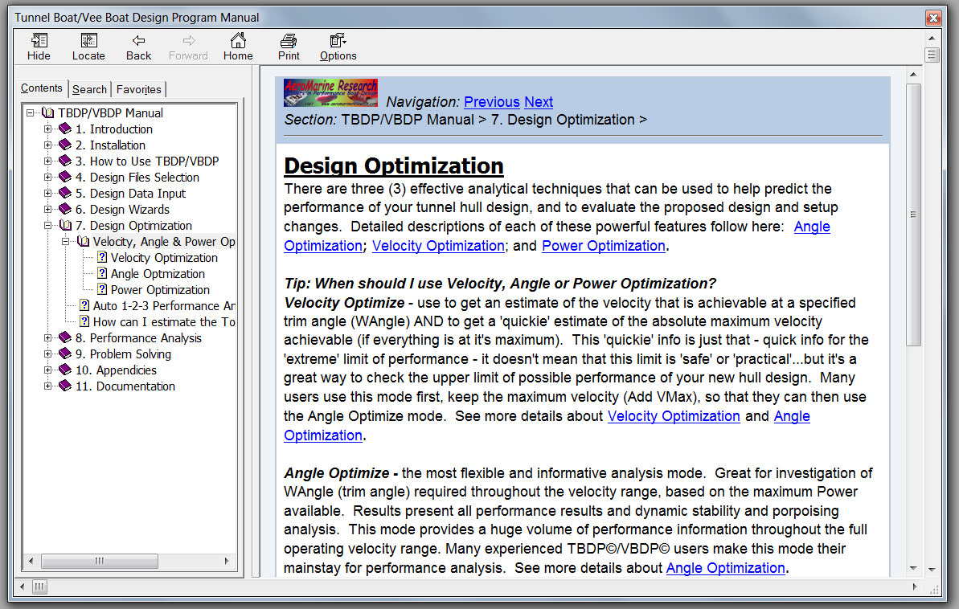Click the AeroMarine Research logo image
Image resolution: width=959 pixels, height=609 pixels.
click(331, 93)
